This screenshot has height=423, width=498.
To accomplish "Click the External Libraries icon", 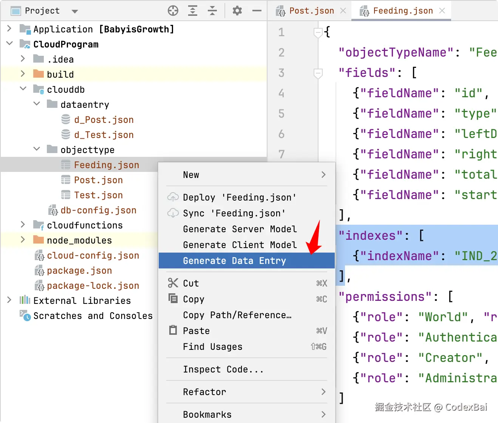I will [x=25, y=300].
